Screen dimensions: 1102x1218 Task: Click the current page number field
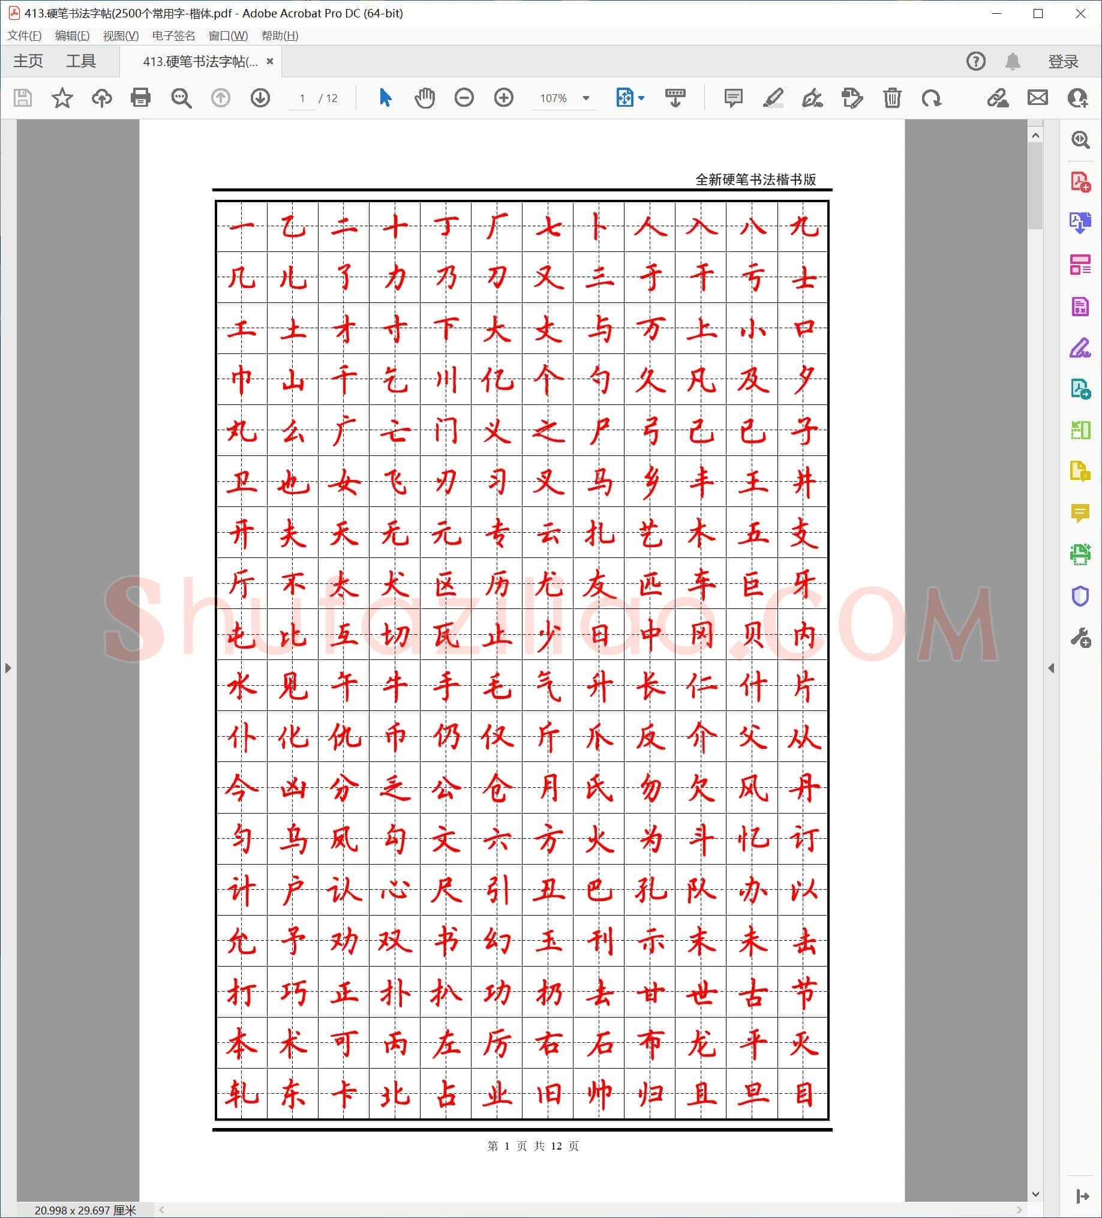click(302, 98)
